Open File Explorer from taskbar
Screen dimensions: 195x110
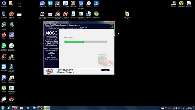[x=22, y=108]
